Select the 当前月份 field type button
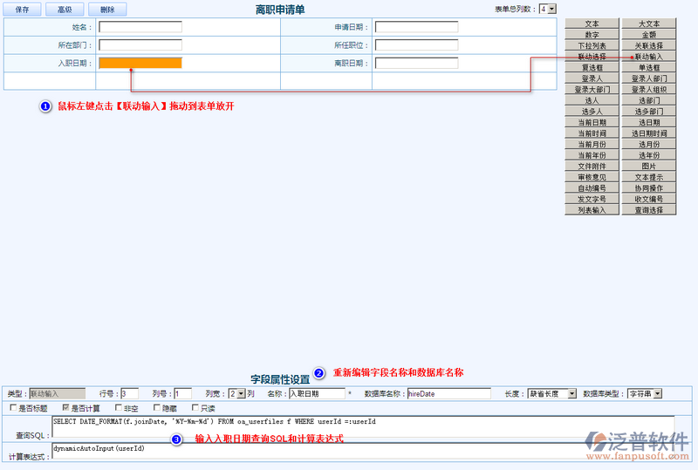Screen dimensions: 698x470 (x=592, y=144)
